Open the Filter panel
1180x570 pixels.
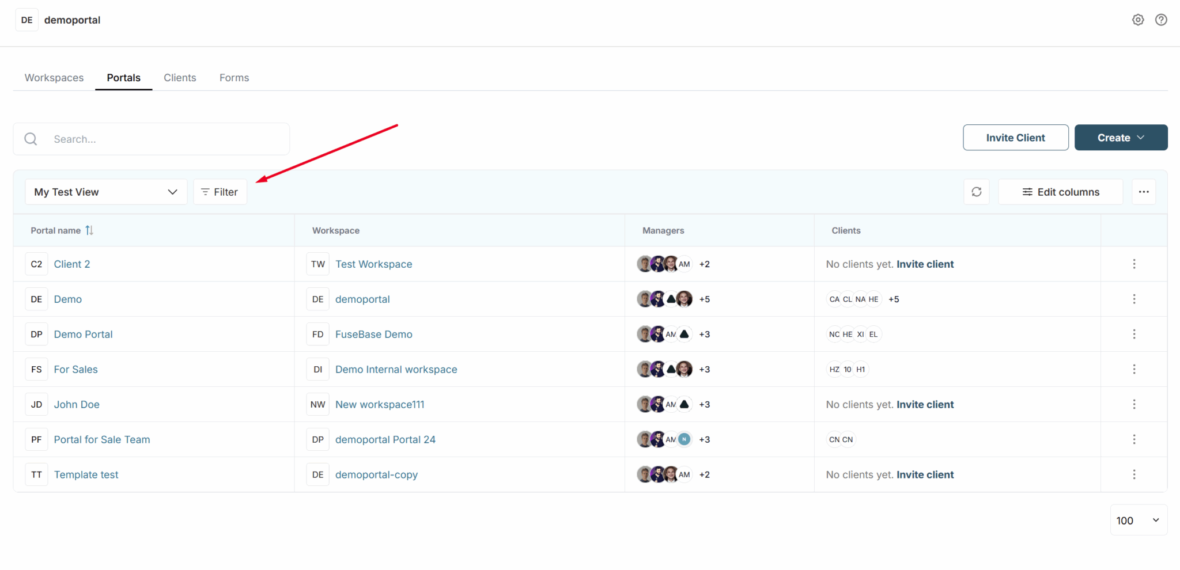pos(220,192)
